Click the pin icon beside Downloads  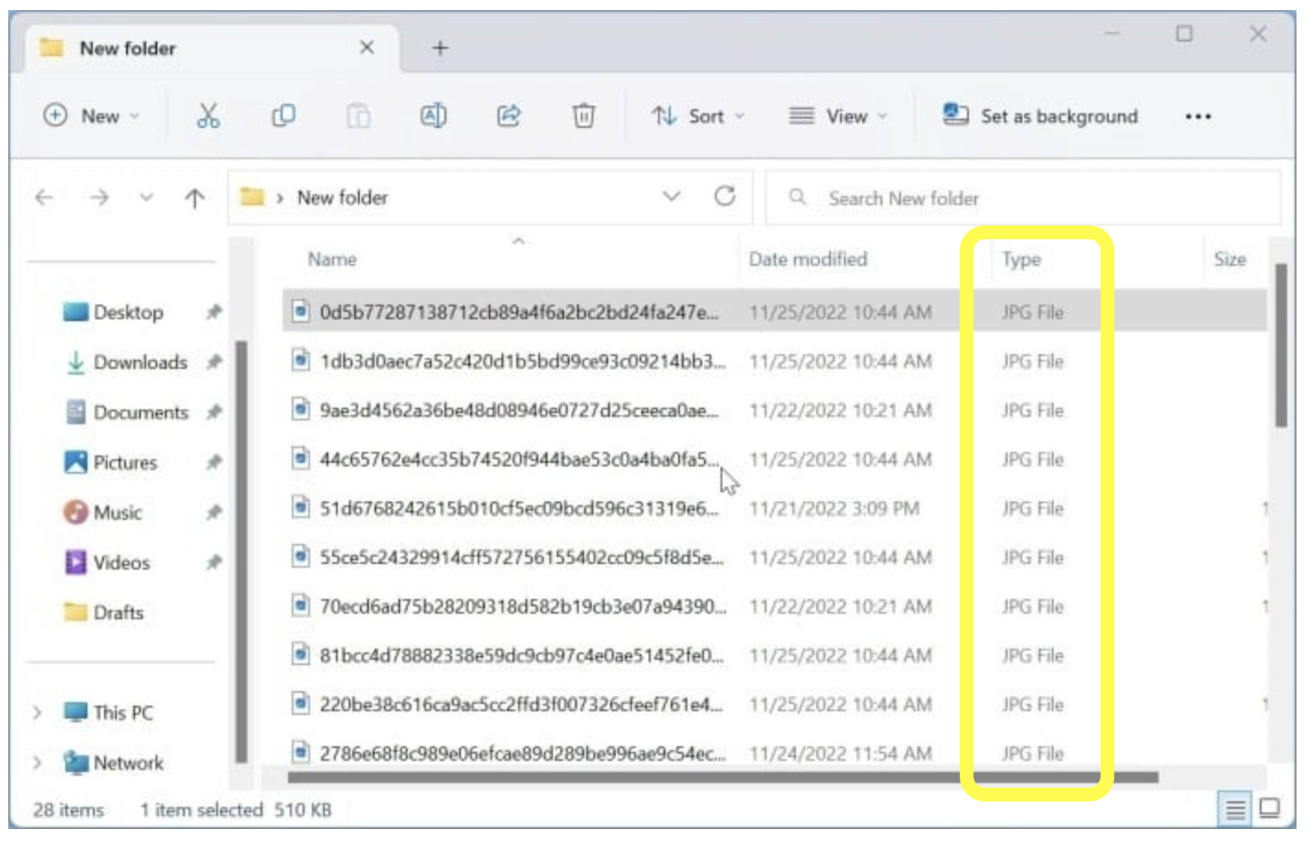click(213, 362)
